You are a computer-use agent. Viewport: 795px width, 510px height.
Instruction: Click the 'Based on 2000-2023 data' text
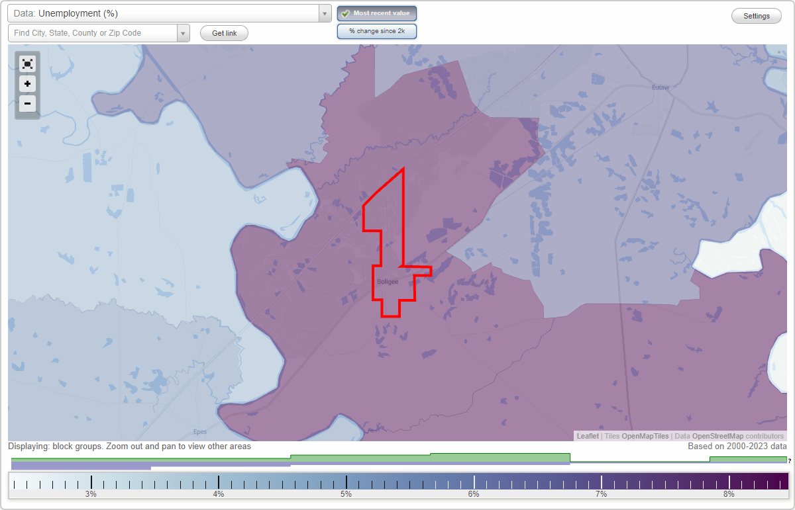[x=737, y=446]
